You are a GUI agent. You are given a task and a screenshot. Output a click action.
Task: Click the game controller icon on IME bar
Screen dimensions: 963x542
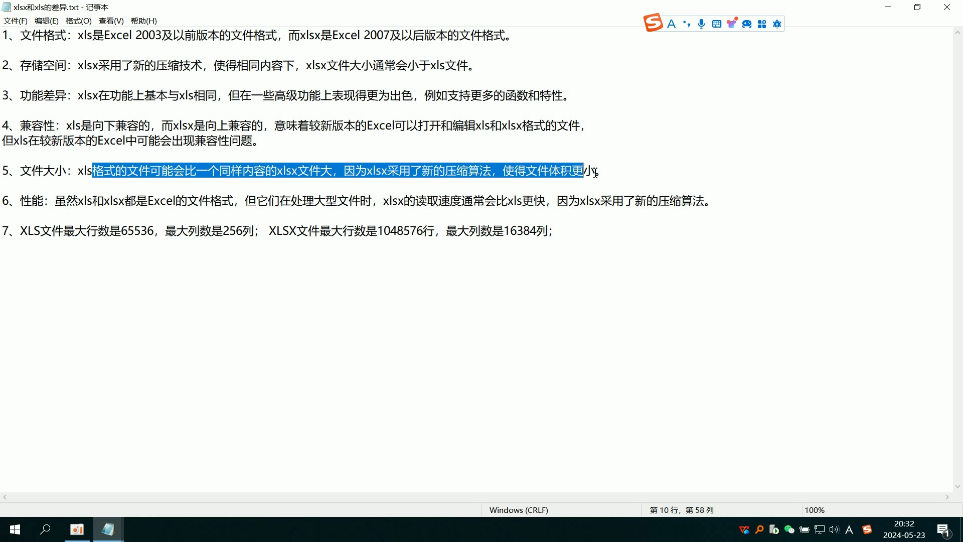coord(747,24)
